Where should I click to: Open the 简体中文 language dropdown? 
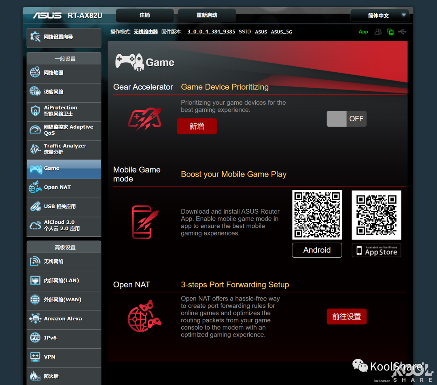379,15
